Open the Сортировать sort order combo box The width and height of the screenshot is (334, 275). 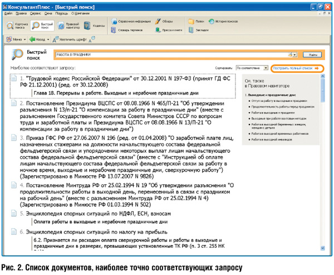(x=252, y=68)
